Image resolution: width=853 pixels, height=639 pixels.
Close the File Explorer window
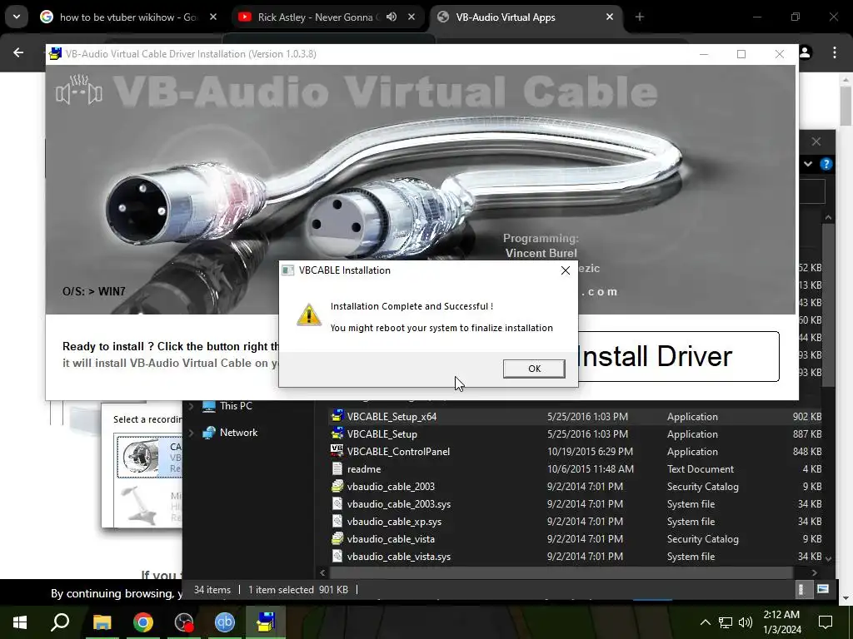pos(816,141)
